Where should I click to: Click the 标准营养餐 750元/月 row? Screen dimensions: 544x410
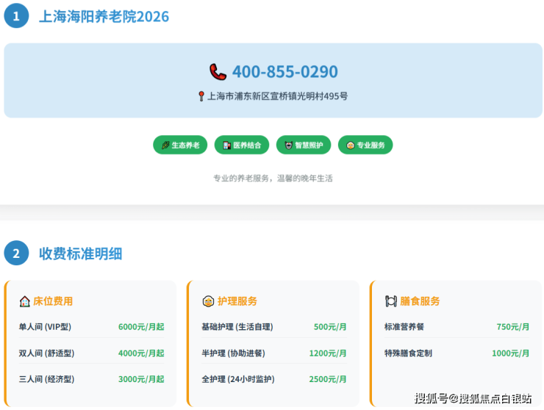[x=456, y=327]
